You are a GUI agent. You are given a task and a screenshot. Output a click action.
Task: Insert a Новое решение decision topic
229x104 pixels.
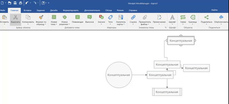pyautogui.click(x=65, y=17)
